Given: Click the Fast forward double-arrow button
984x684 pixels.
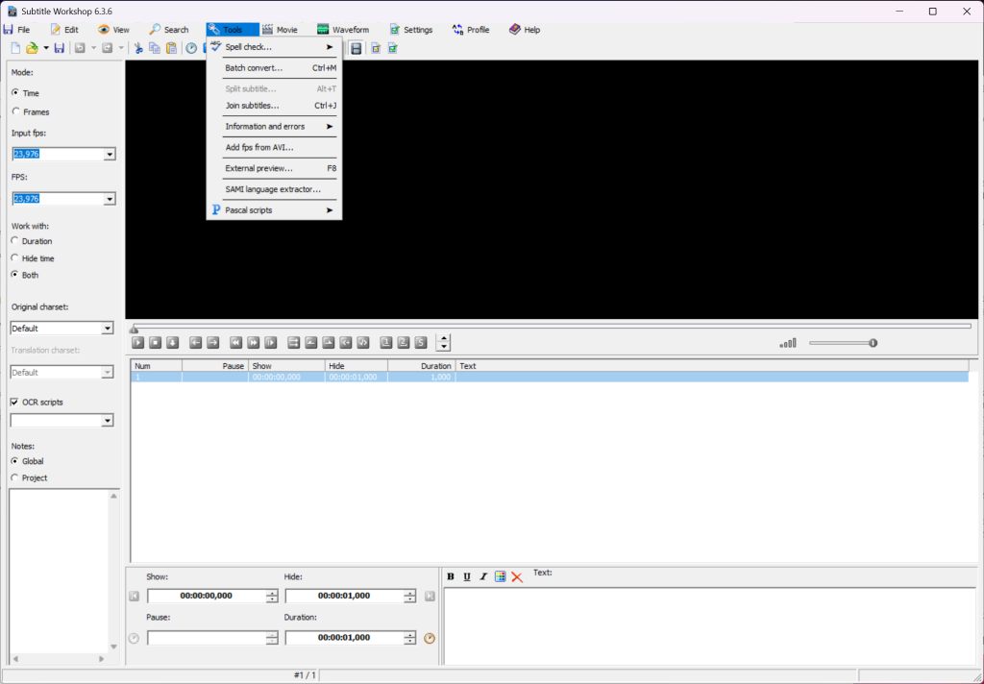Looking at the screenshot, I should (x=254, y=343).
